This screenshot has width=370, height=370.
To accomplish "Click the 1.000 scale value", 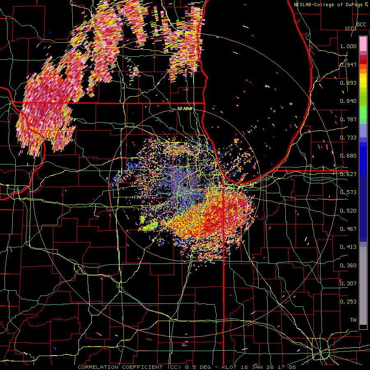I will click(x=348, y=46).
